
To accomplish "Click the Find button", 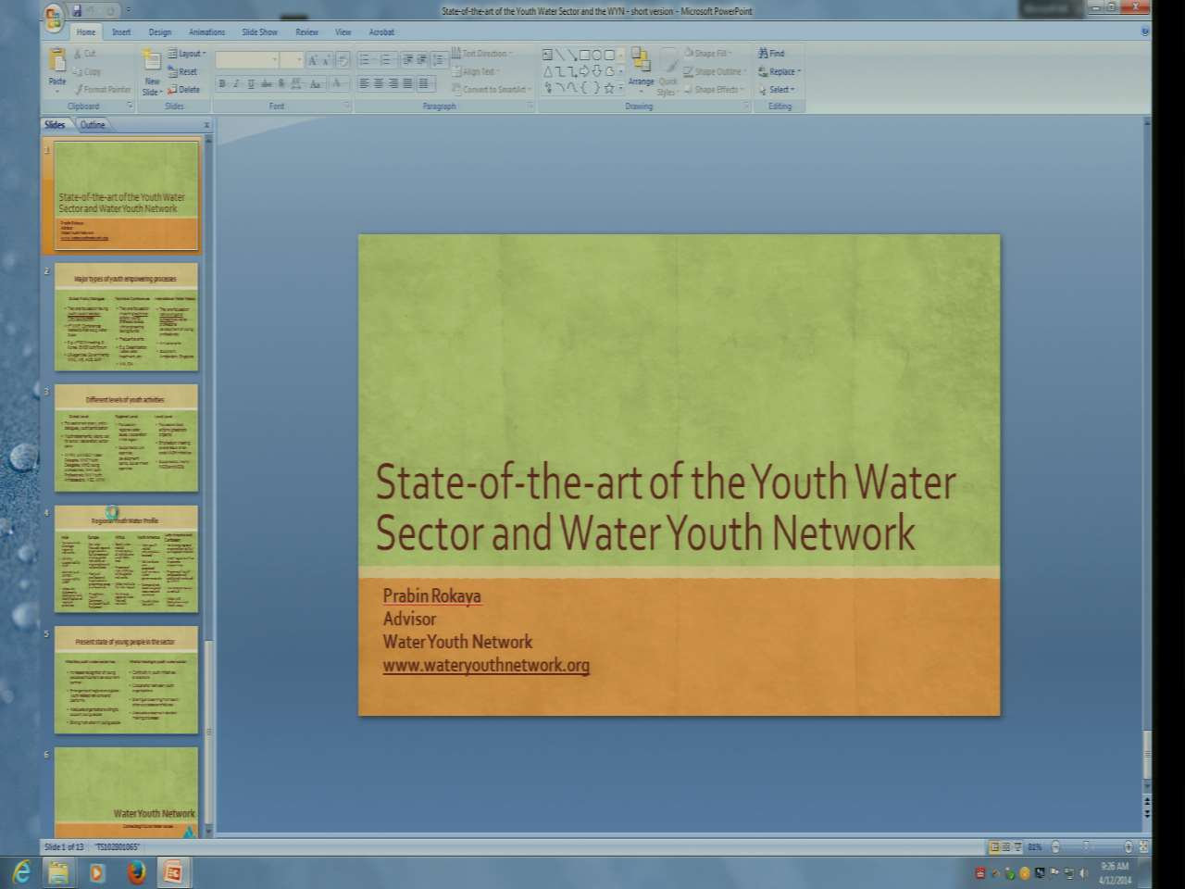I will [771, 54].
